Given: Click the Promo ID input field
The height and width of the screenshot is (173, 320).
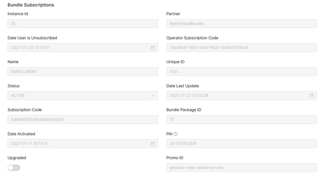Looking at the screenshot, I should pos(241,168).
